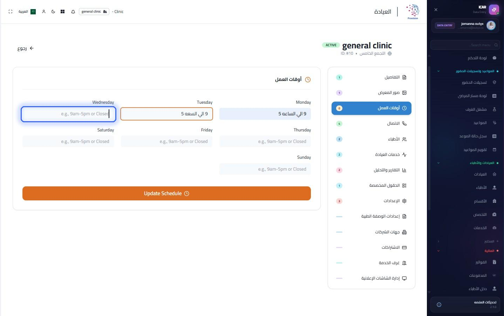Click sidebar scrollbar down arrow
The image size is (504, 316).
pos(429,292)
